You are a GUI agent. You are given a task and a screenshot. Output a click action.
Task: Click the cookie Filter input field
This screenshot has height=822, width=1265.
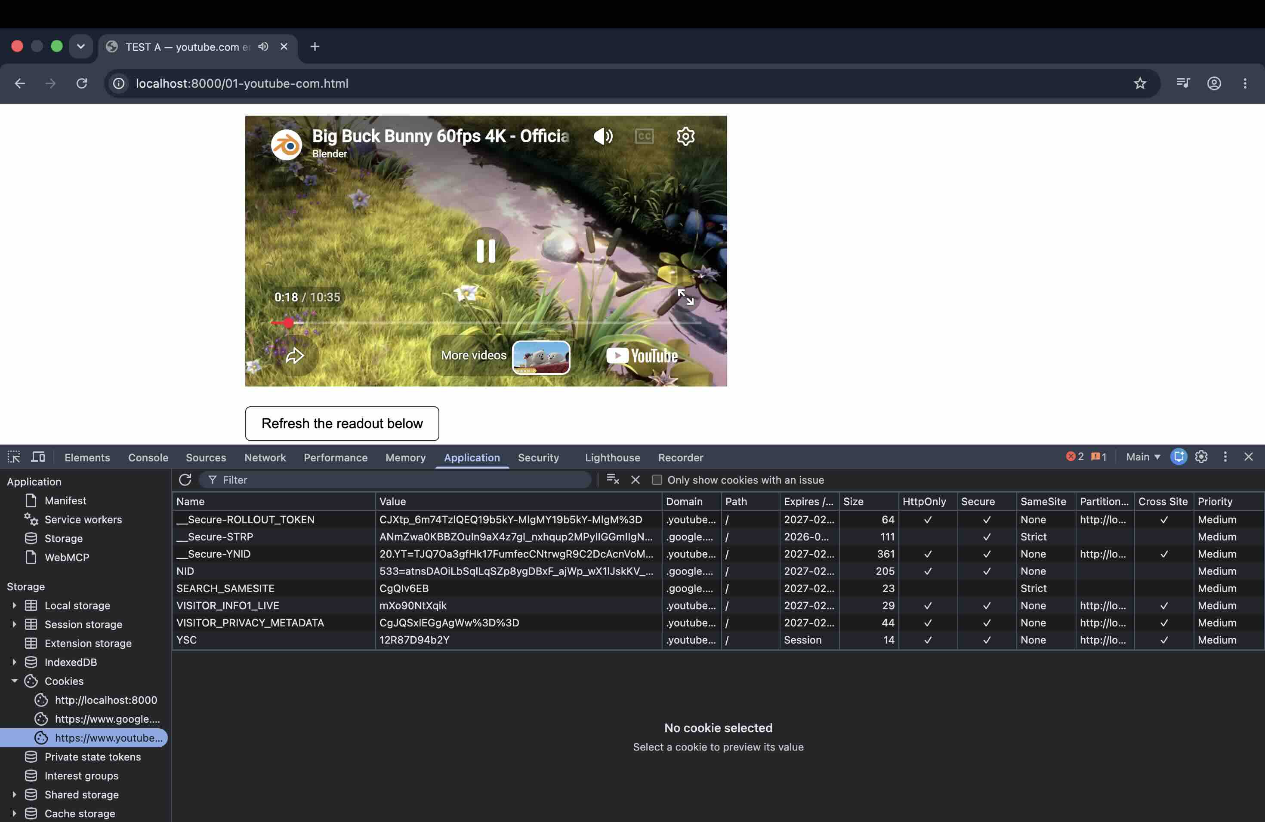[x=395, y=479]
